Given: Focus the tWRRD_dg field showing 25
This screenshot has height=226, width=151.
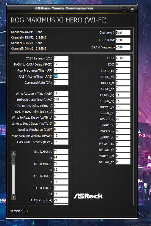Looking at the screenshot, I should tap(123, 125).
